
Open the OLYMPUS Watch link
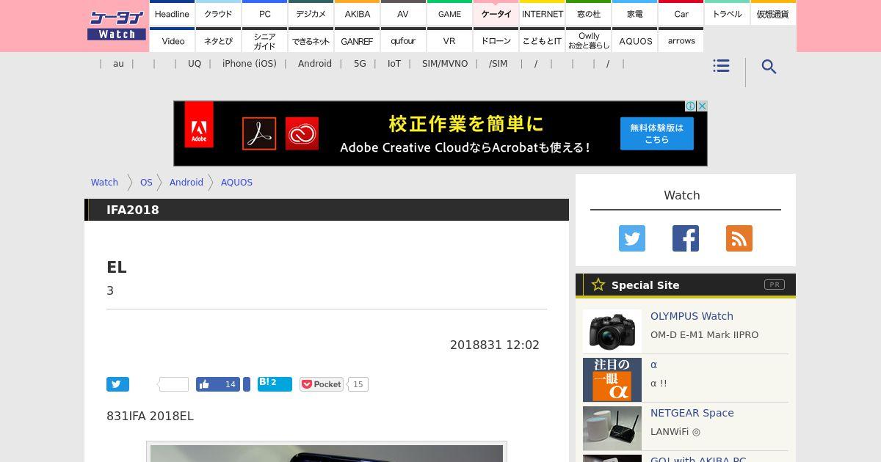692,316
